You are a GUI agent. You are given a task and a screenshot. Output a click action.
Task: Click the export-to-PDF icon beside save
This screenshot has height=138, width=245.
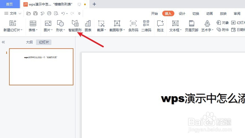(x=42, y=13)
